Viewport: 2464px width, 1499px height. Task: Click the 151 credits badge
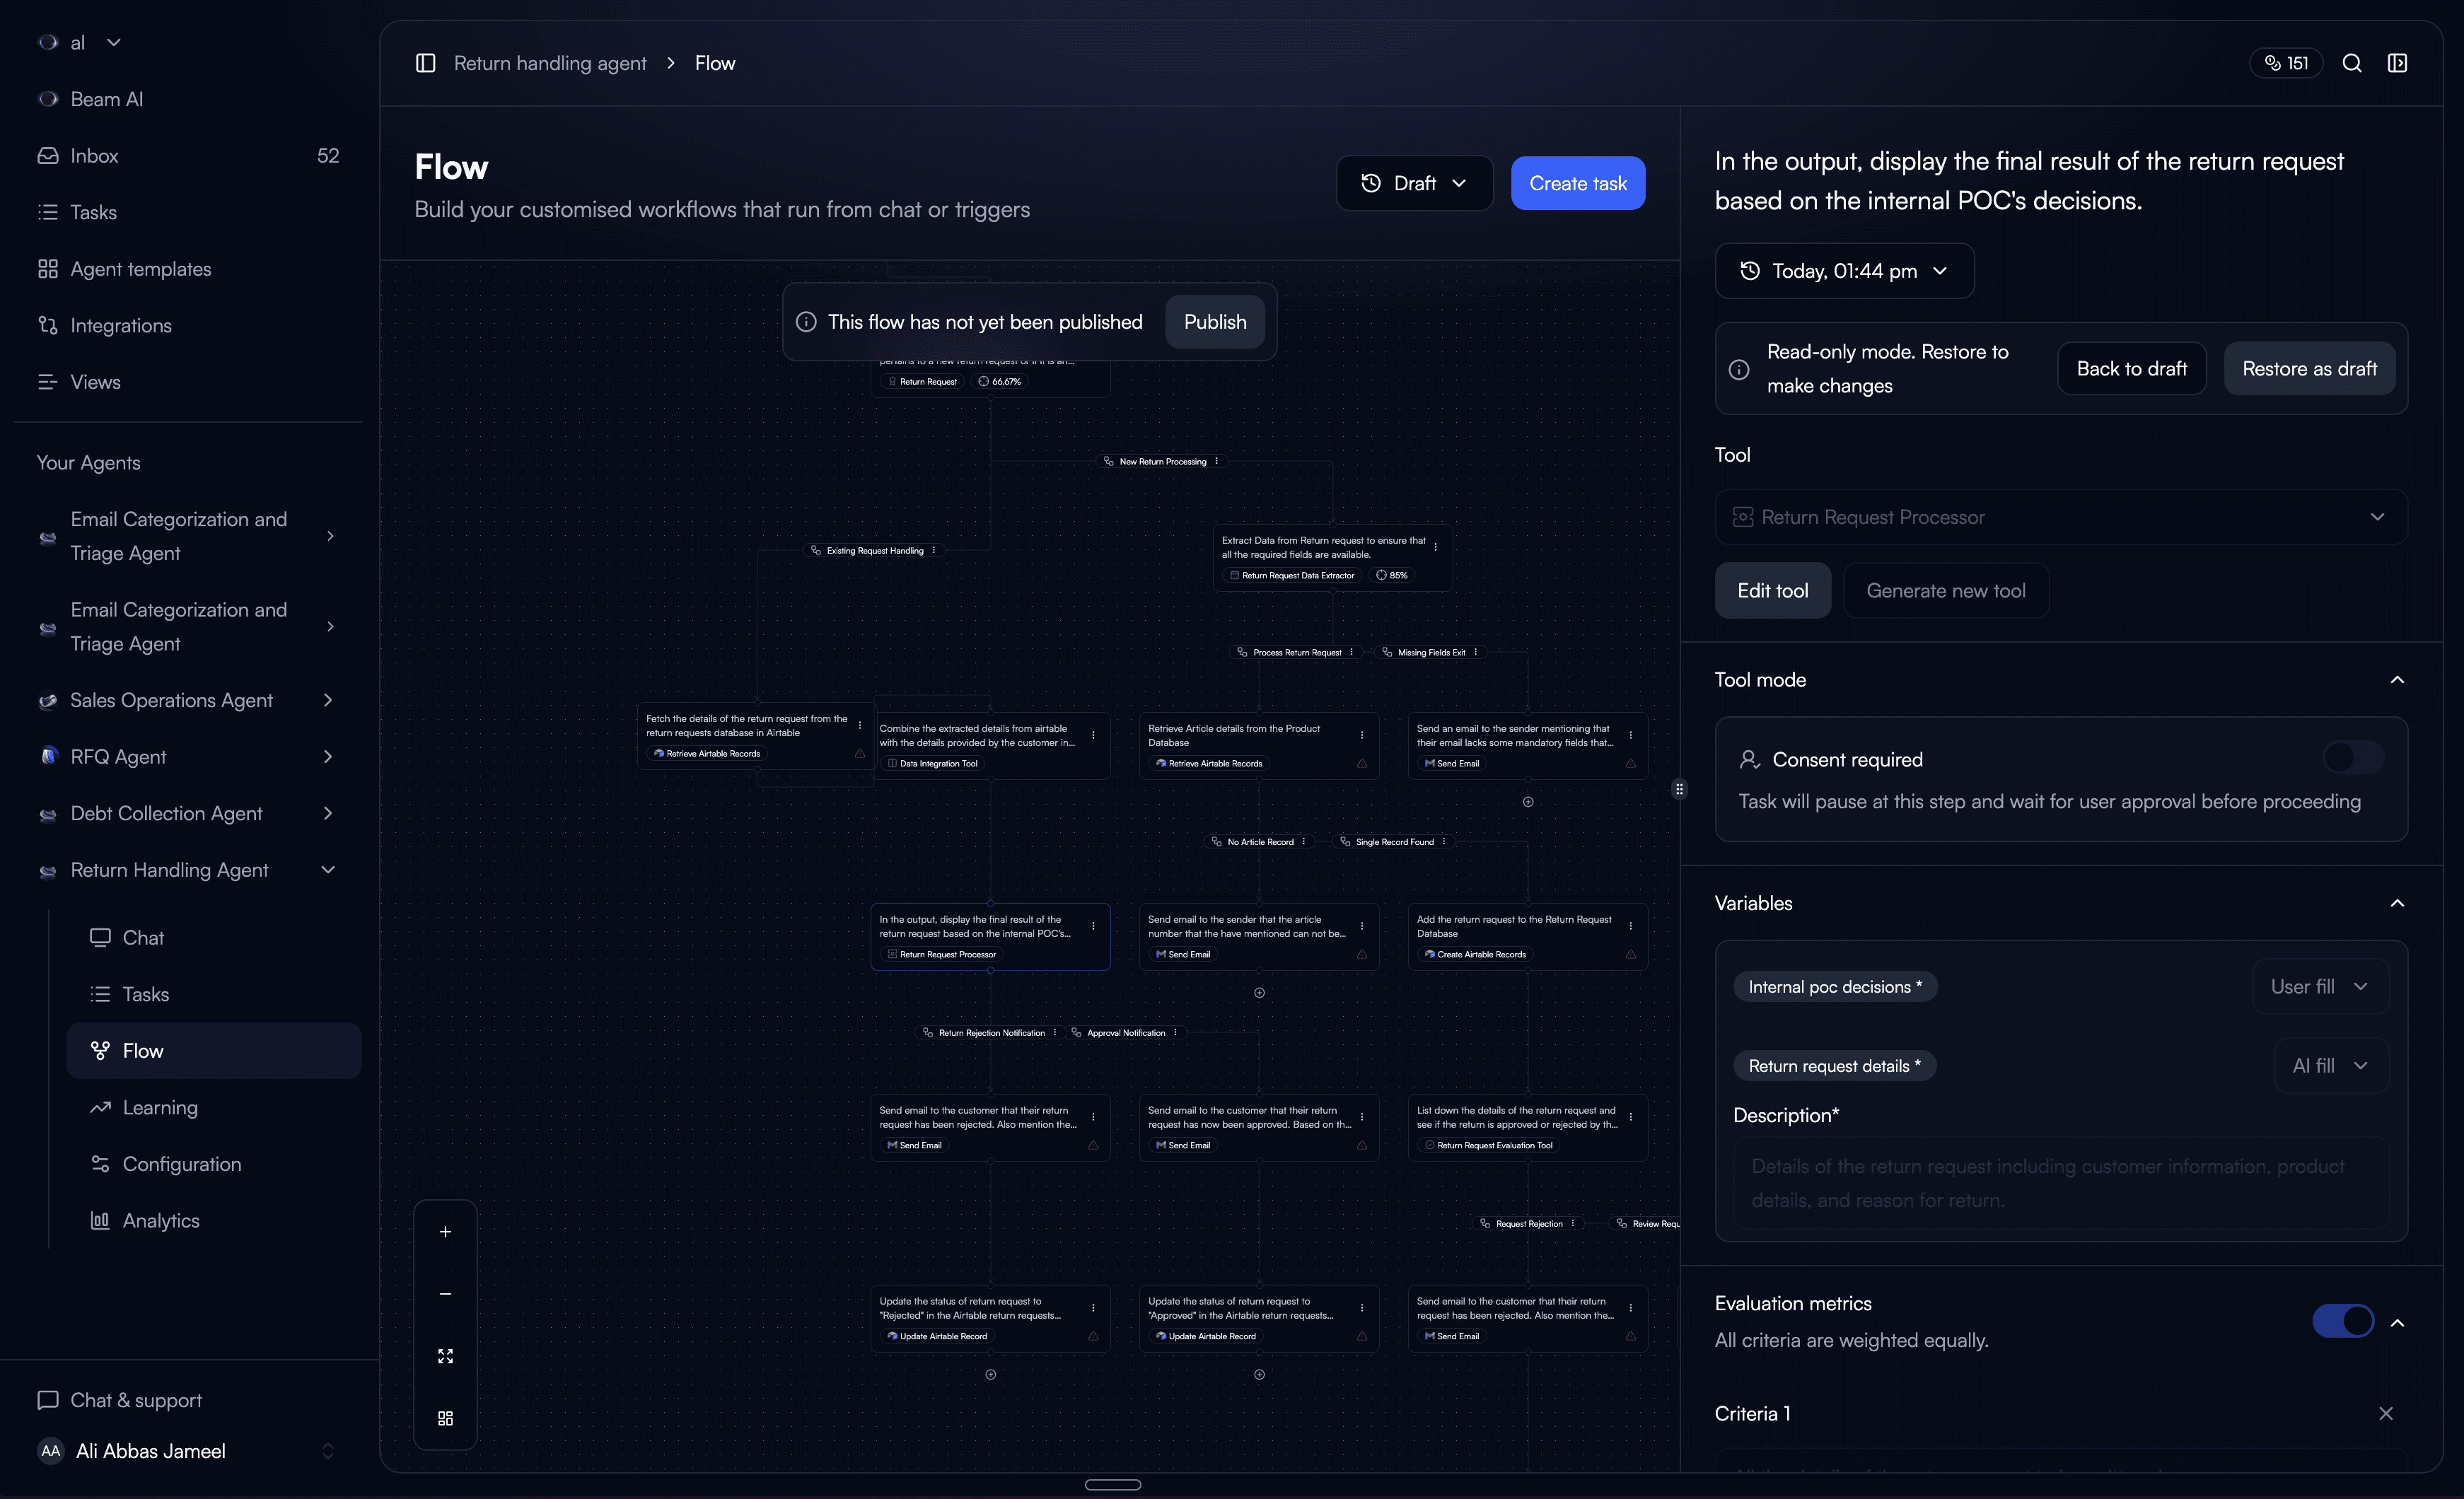(x=2286, y=63)
